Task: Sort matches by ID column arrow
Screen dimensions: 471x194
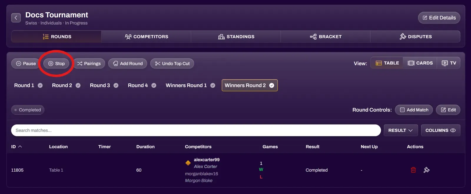Action: (20, 147)
